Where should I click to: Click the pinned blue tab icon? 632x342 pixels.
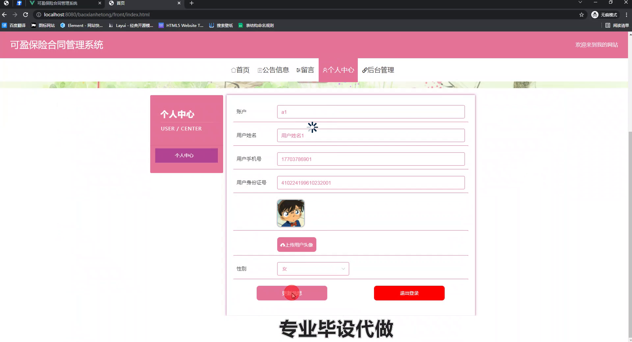coord(19,3)
